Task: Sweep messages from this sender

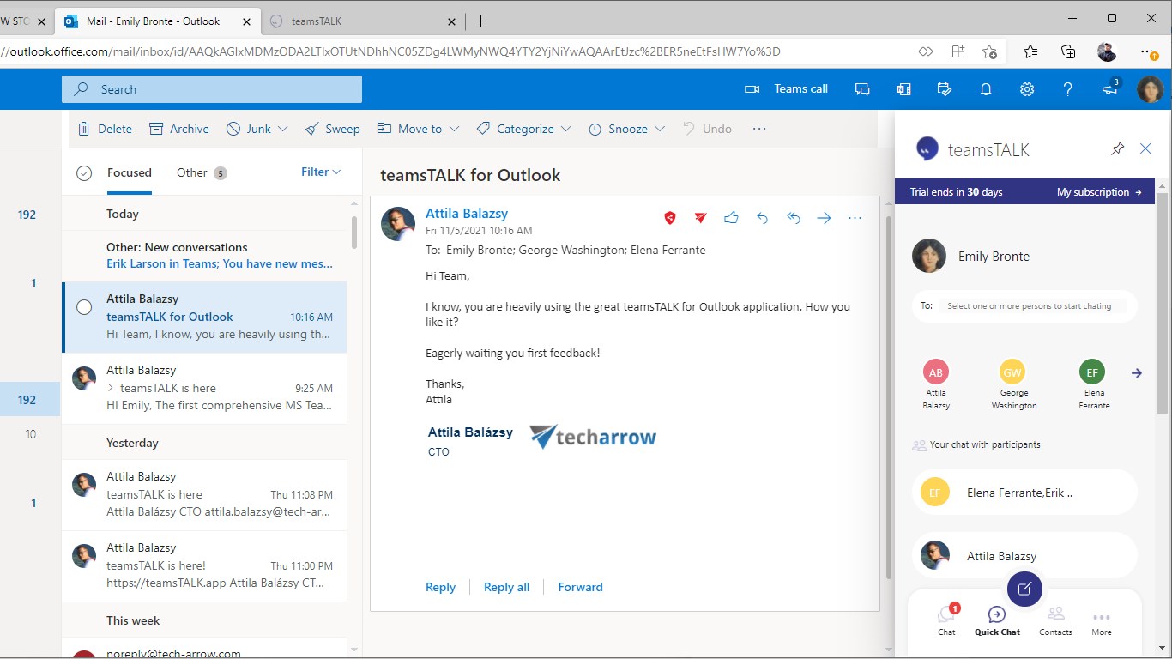Action: (x=333, y=129)
